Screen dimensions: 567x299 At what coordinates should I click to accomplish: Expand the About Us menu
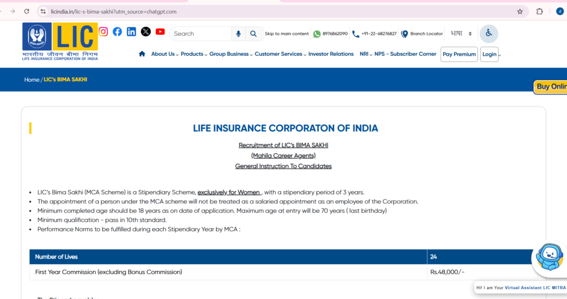[x=164, y=54]
